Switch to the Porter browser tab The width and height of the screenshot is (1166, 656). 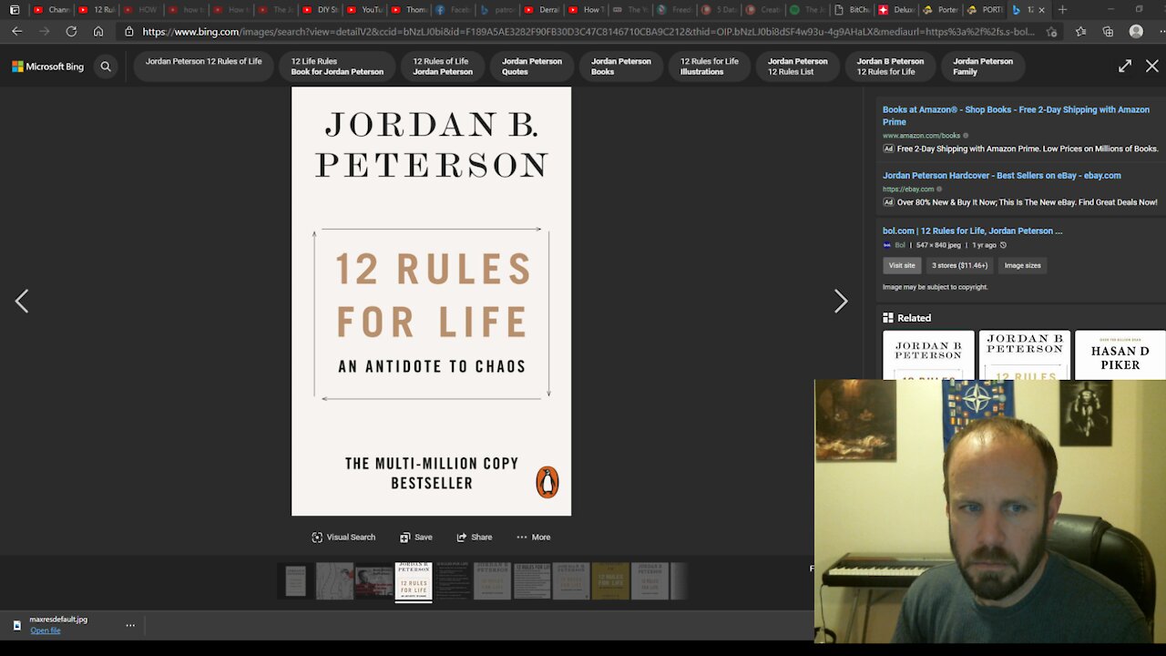tap(941, 10)
